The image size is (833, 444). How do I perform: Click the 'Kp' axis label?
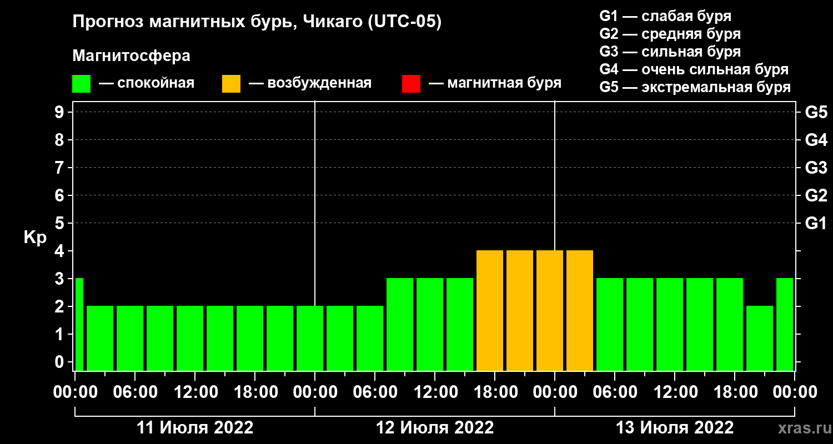pyautogui.click(x=35, y=238)
